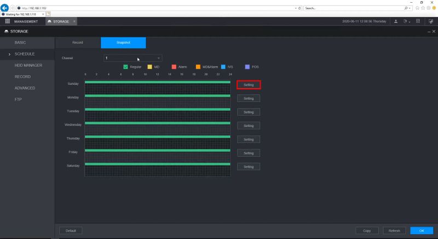The width and height of the screenshot is (438, 239).
Task: Click the Monday day label
Action: tap(73, 97)
